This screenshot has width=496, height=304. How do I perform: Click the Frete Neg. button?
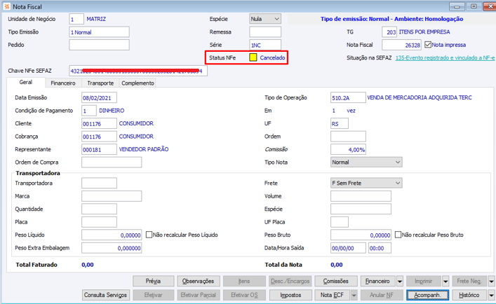(x=469, y=281)
